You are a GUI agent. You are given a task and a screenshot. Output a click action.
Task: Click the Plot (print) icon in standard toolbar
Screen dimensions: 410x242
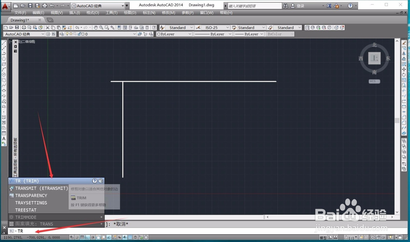click(x=24, y=27)
